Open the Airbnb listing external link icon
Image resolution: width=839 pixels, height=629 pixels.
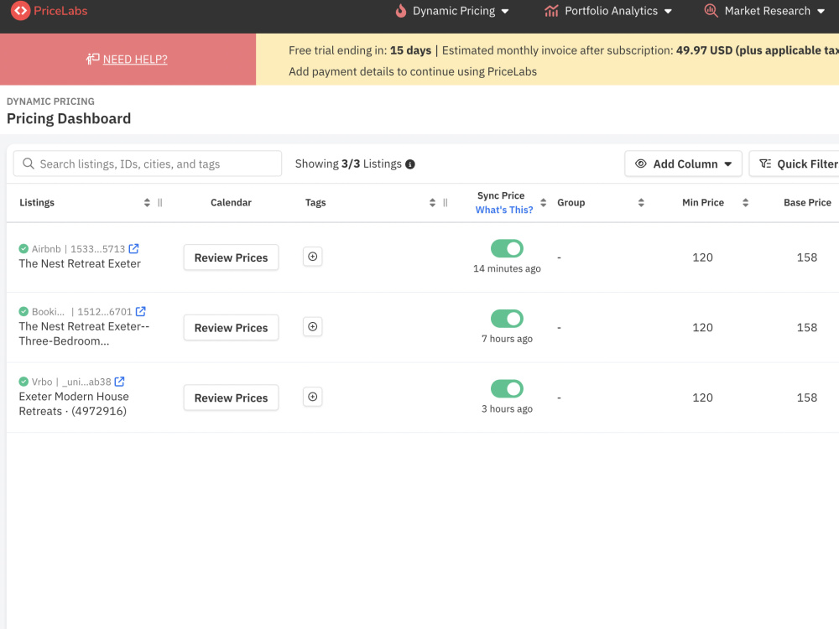[x=133, y=249]
